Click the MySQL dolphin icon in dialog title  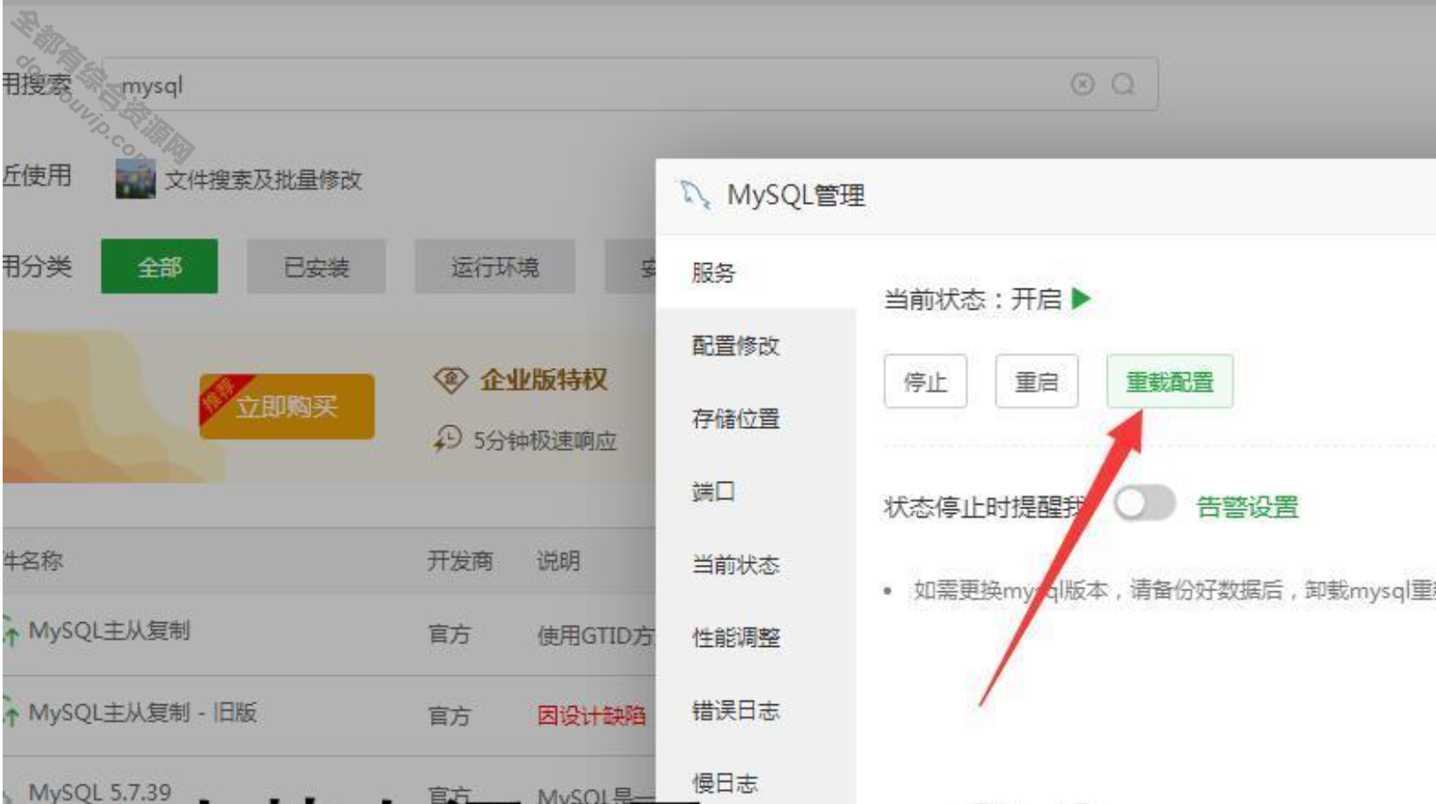(x=696, y=194)
